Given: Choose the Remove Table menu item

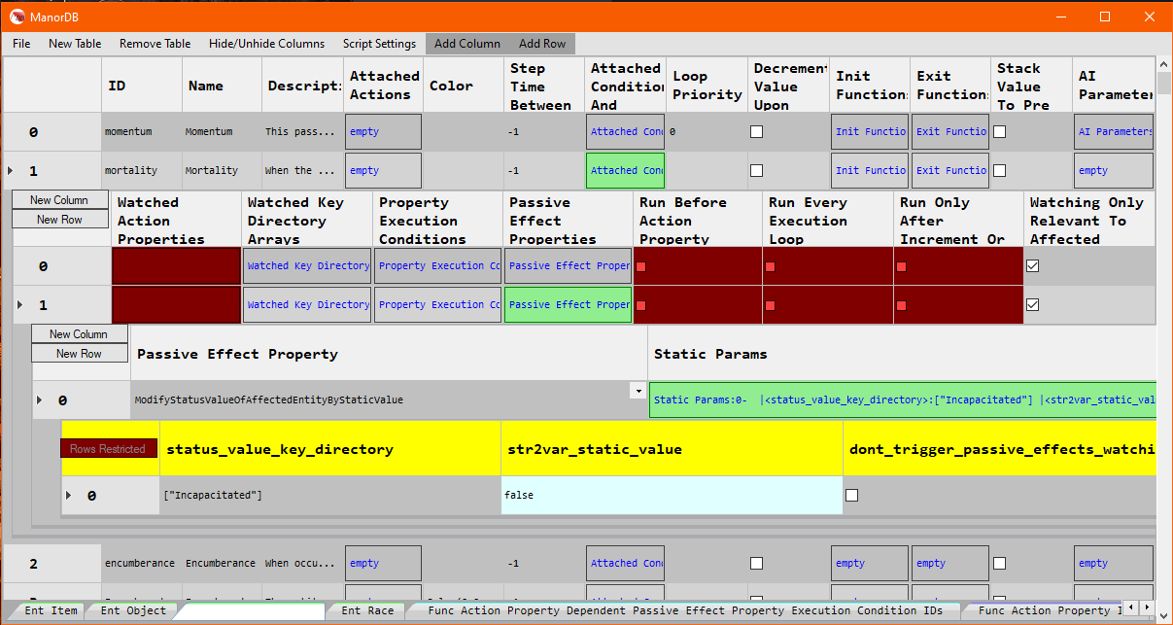Looking at the screenshot, I should (x=155, y=44).
